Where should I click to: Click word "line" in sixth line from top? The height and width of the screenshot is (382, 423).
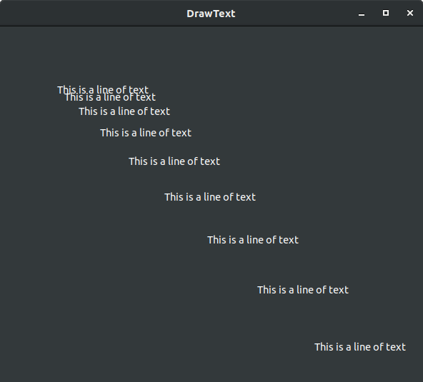pyautogui.click(x=211, y=197)
